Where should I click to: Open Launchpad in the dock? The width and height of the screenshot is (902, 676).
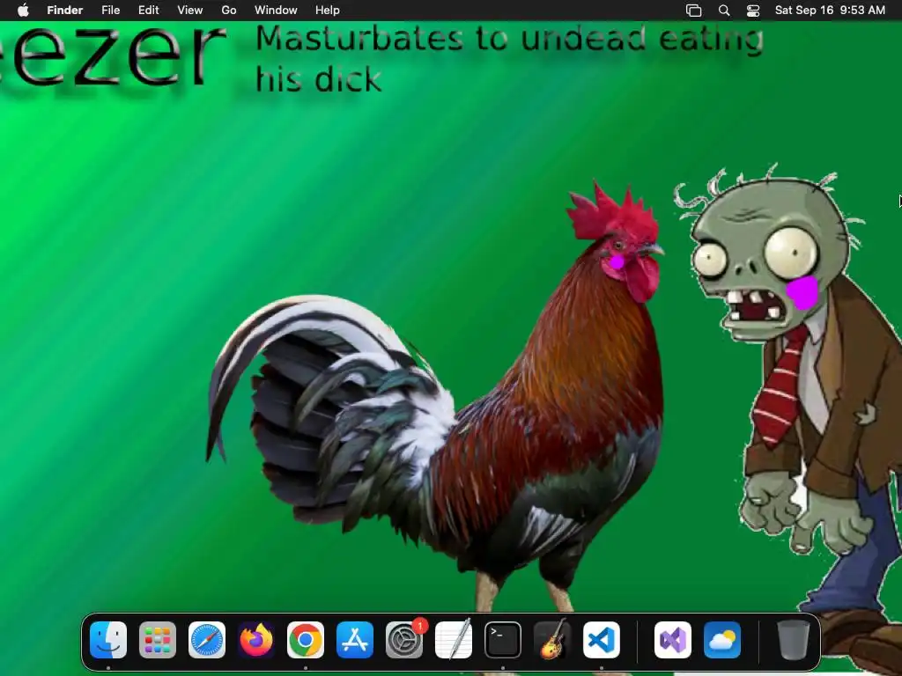coord(158,640)
